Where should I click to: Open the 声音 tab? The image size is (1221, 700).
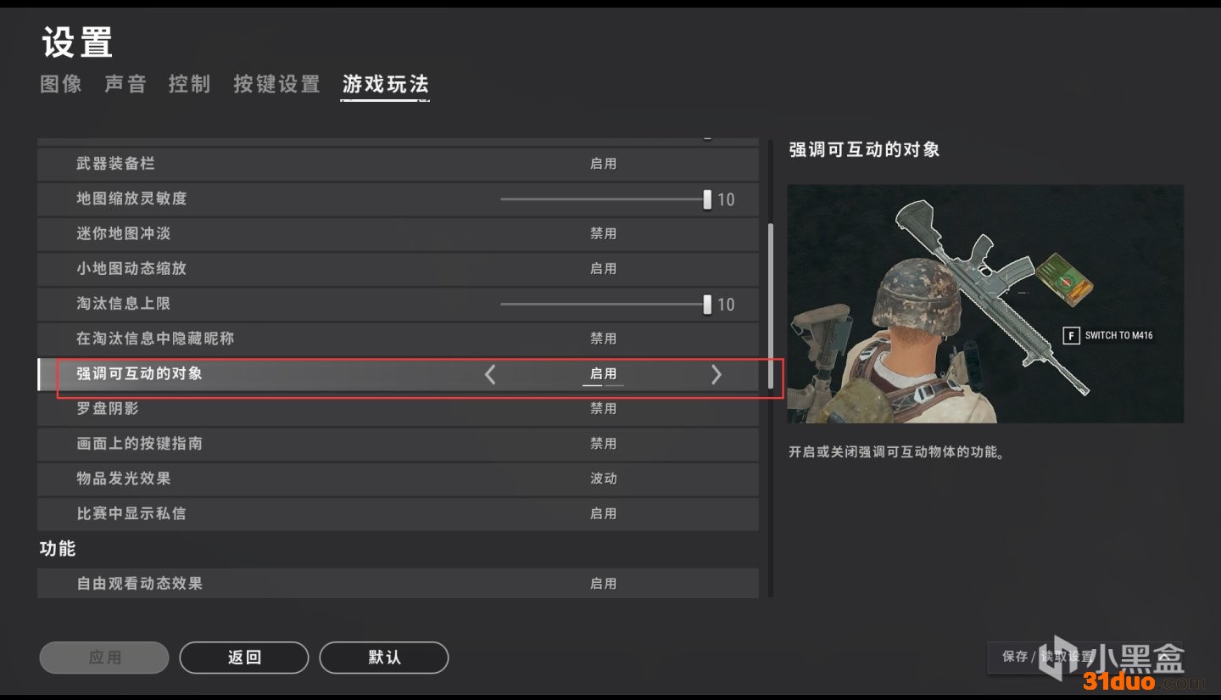(x=125, y=84)
